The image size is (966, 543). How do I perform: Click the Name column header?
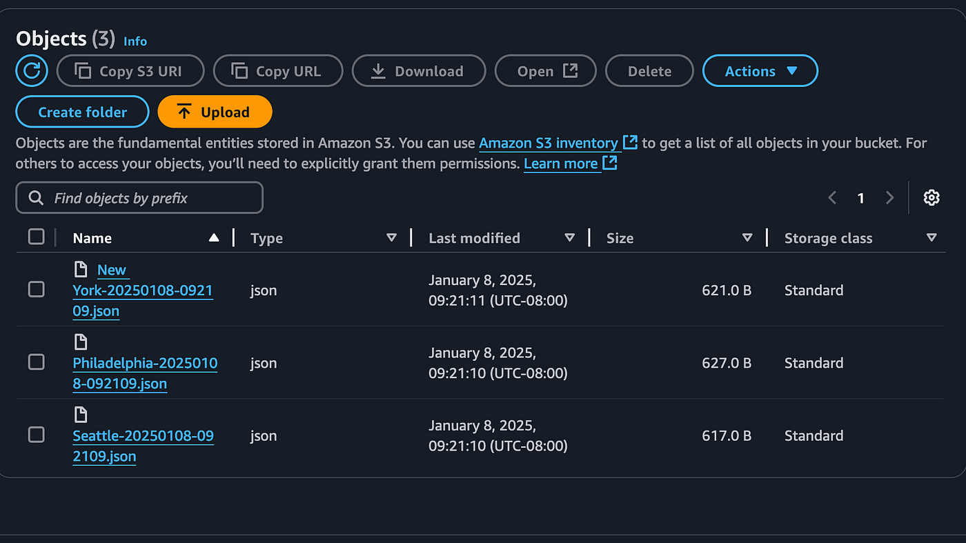click(92, 238)
